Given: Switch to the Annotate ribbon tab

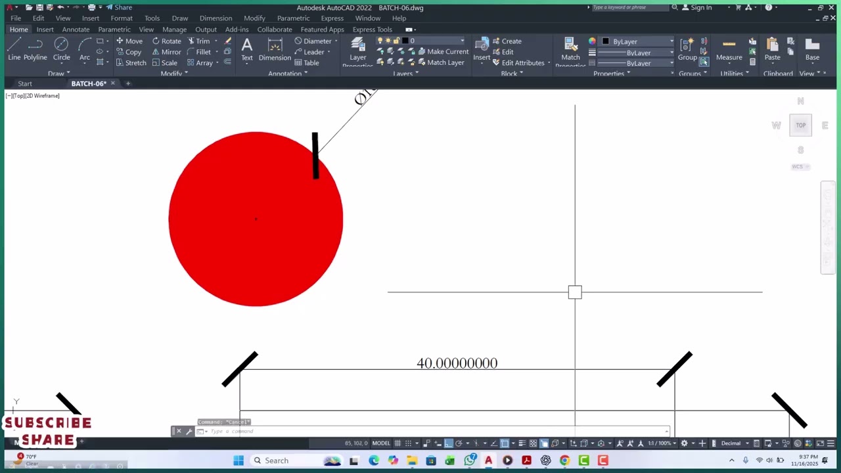Looking at the screenshot, I should click(76, 30).
